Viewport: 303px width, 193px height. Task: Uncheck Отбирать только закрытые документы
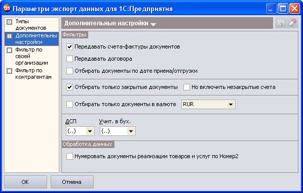69,87
